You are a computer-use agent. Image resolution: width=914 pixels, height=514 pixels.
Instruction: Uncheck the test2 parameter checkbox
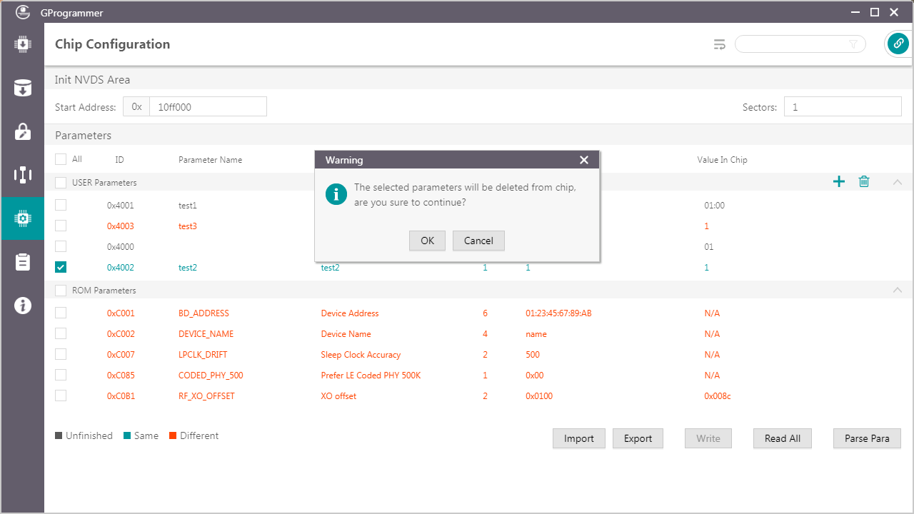61,268
